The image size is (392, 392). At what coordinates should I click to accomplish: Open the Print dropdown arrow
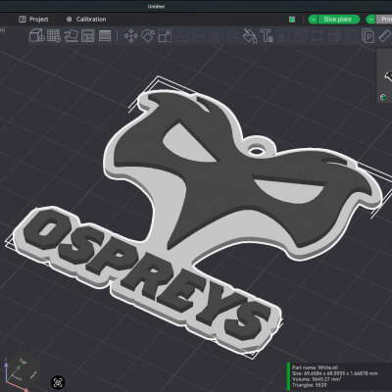tap(371, 20)
